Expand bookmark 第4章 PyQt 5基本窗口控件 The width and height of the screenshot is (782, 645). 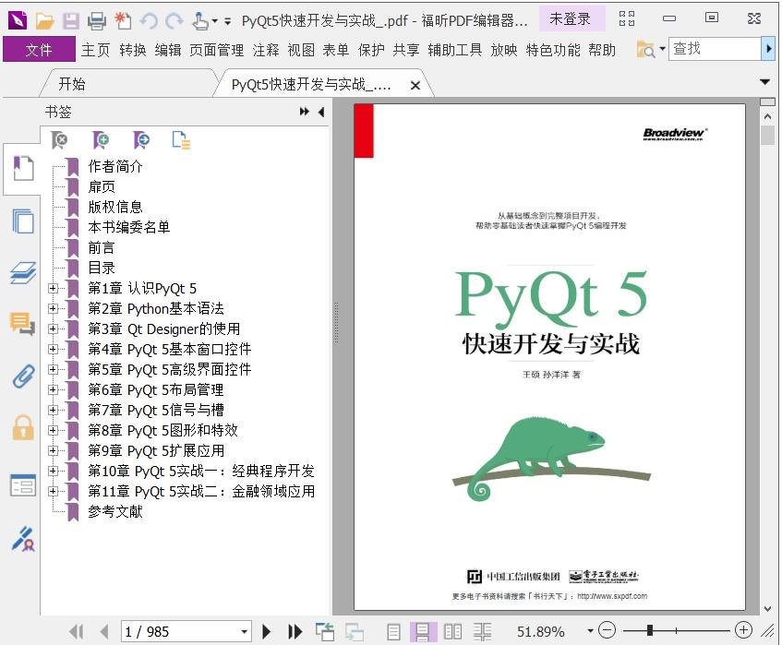[53, 349]
